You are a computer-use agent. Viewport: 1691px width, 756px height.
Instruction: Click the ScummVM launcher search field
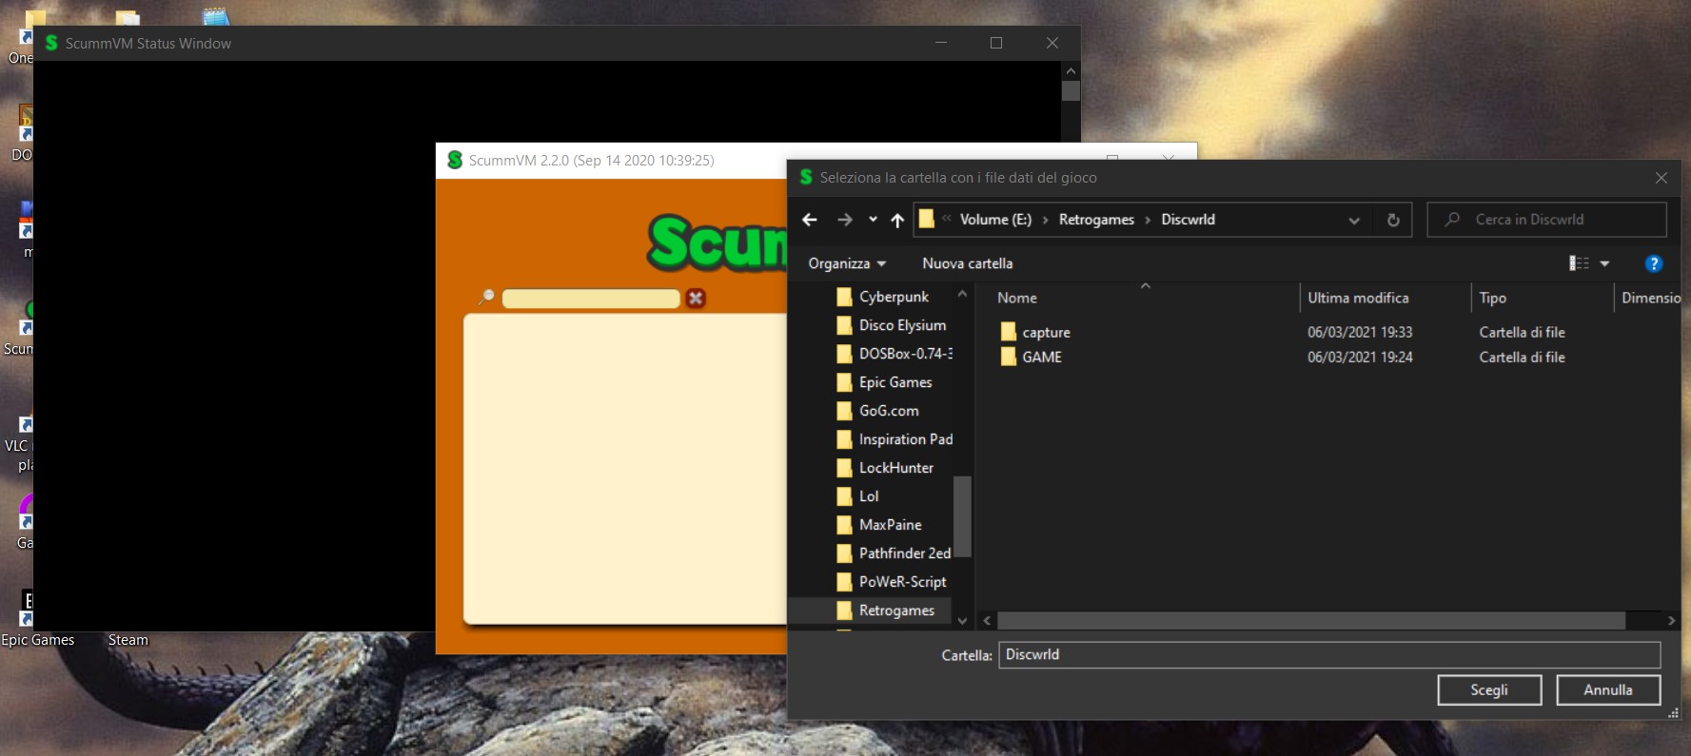[591, 299]
